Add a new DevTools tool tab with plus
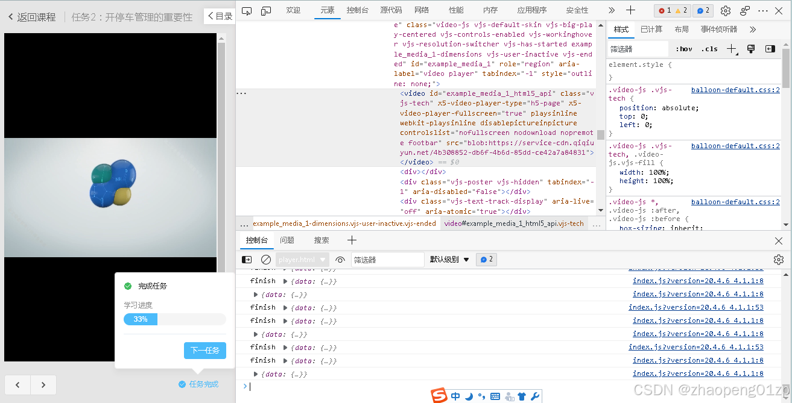 pos(630,10)
